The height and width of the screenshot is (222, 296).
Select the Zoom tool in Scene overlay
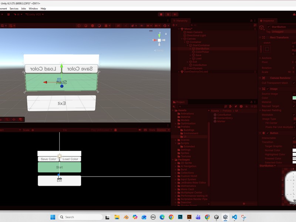tap(7, 119)
